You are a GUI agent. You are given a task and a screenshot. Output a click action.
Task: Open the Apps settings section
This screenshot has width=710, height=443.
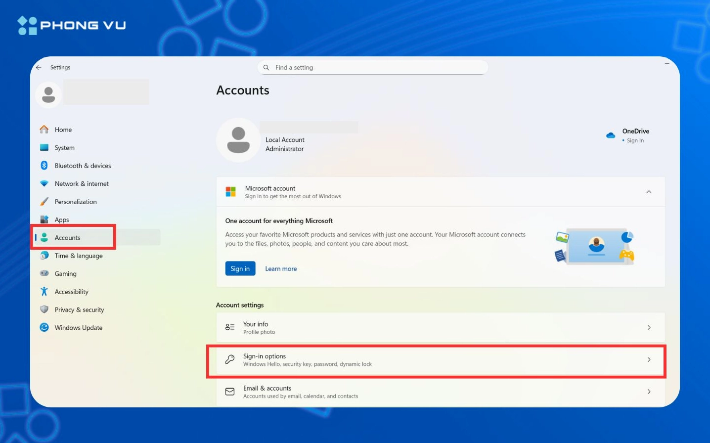coord(61,220)
